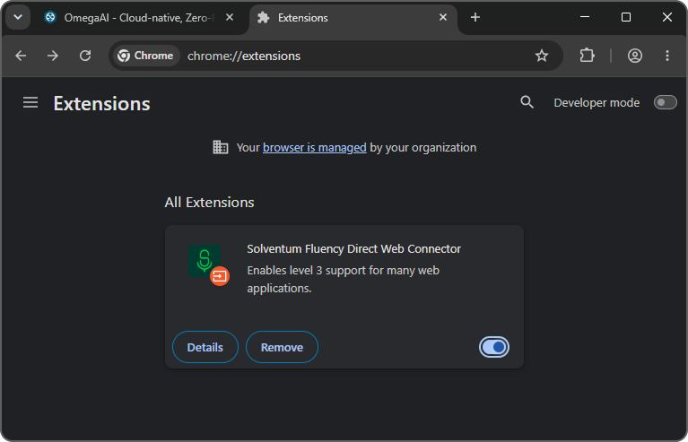
Task: Open Details for Solventum Fluency Direct
Action: [205, 347]
